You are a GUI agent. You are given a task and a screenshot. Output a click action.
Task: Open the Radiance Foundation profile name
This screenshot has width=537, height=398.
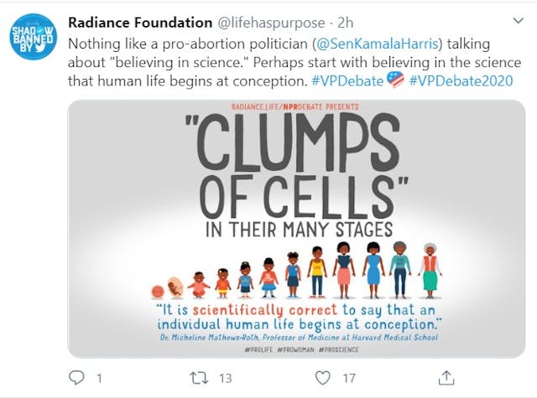140,23
